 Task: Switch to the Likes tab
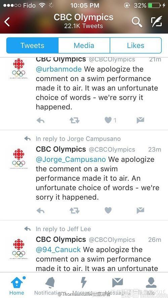[136, 45]
